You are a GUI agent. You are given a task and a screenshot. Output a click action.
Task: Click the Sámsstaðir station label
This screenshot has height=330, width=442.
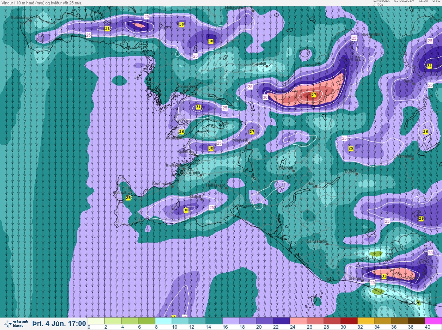[316, 241]
